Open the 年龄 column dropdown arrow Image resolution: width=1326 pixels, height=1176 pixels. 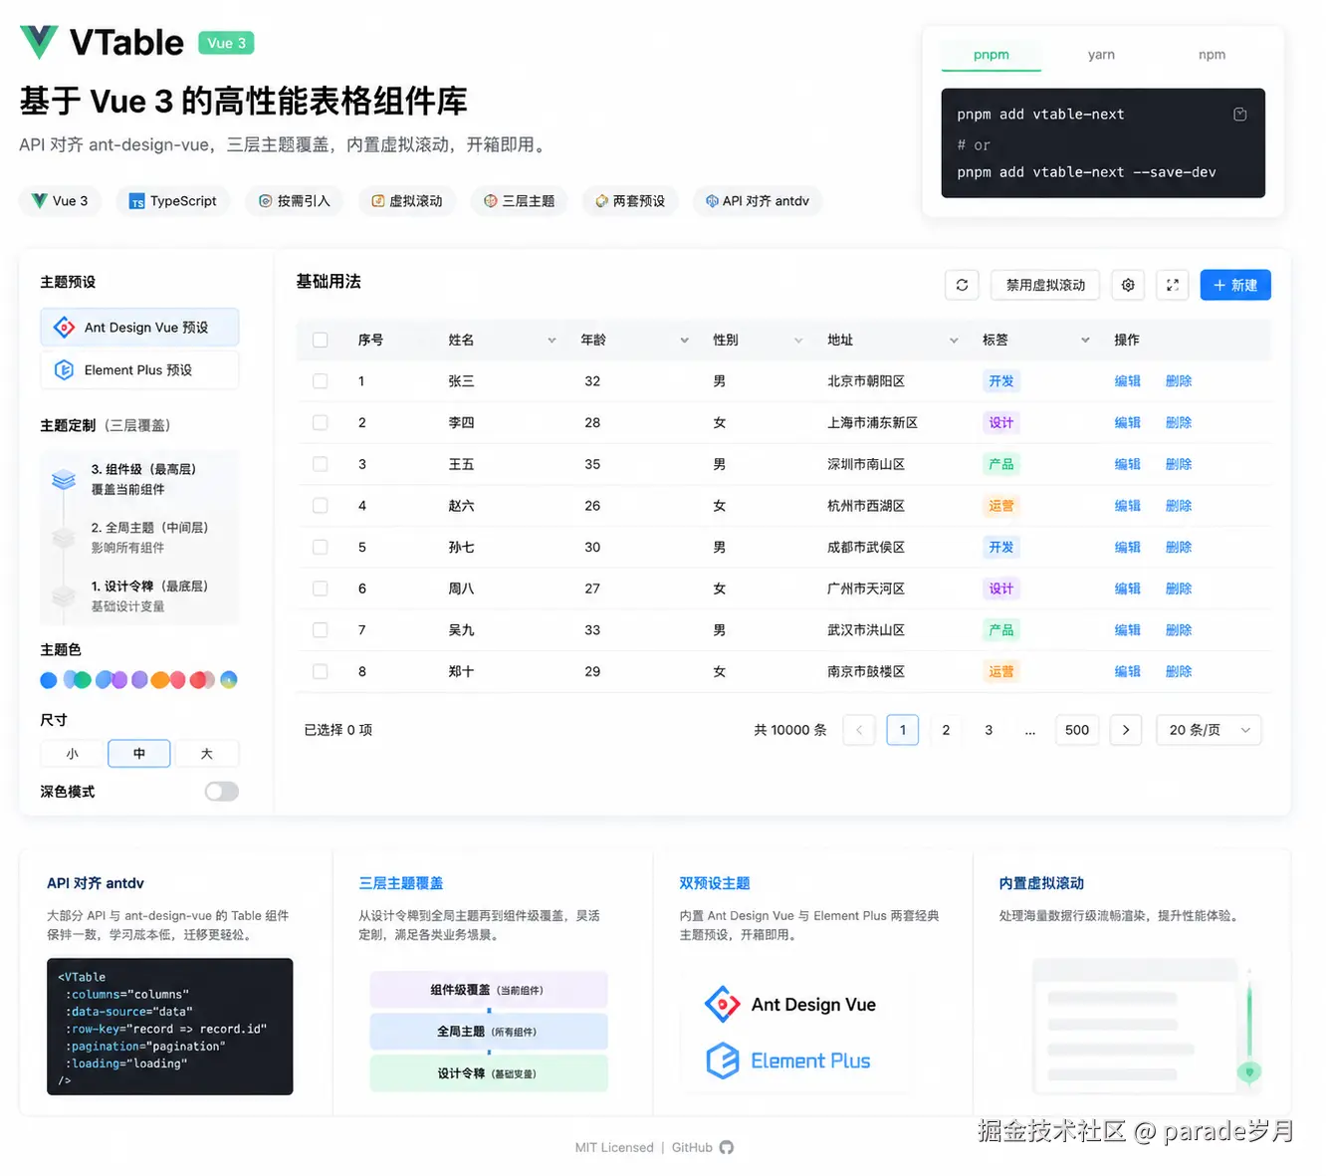(684, 341)
